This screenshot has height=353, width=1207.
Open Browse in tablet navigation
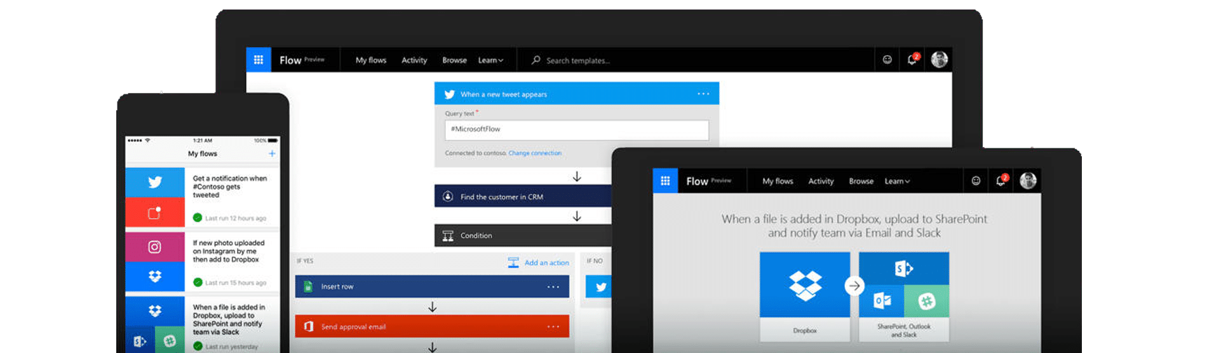pyautogui.click(x=861, y=181)
